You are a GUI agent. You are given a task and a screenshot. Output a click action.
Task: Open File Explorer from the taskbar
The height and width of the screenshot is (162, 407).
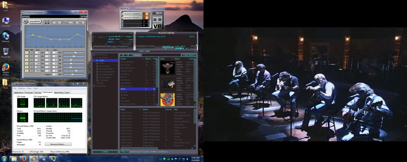click(14, 159)
